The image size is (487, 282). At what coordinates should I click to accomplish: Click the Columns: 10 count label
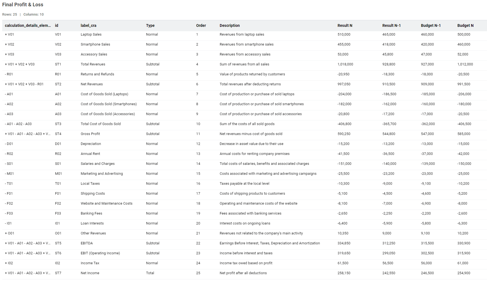click(x=33, y=15)
